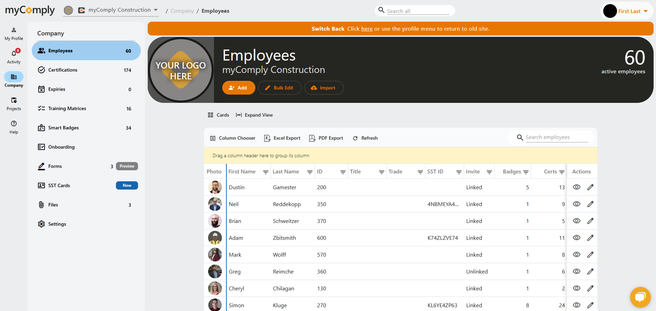Open Invite column filter
This screenshot has width=656, height=311.
[489, 172]
